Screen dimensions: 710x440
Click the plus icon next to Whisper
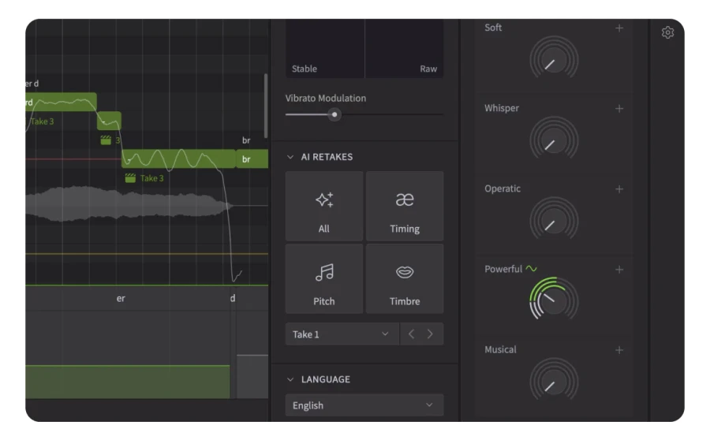tap(619, 109)
